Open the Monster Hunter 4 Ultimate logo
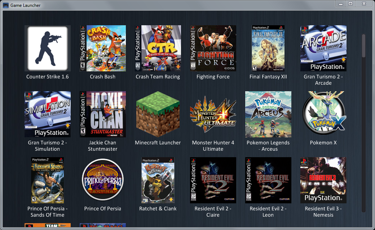Screen dimensions: 375x230 coord(213,114)
